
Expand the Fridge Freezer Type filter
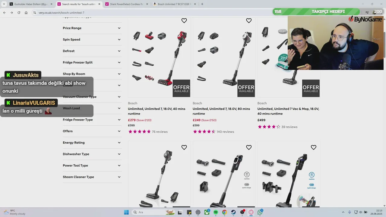click(92, 120)
